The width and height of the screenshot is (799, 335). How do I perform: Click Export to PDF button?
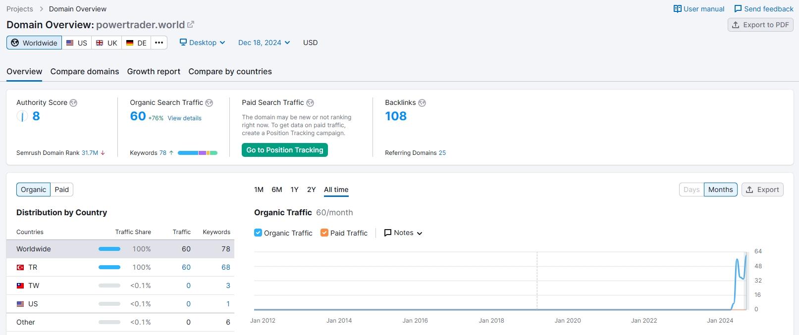pyautogui.click(x=760, y=25)
